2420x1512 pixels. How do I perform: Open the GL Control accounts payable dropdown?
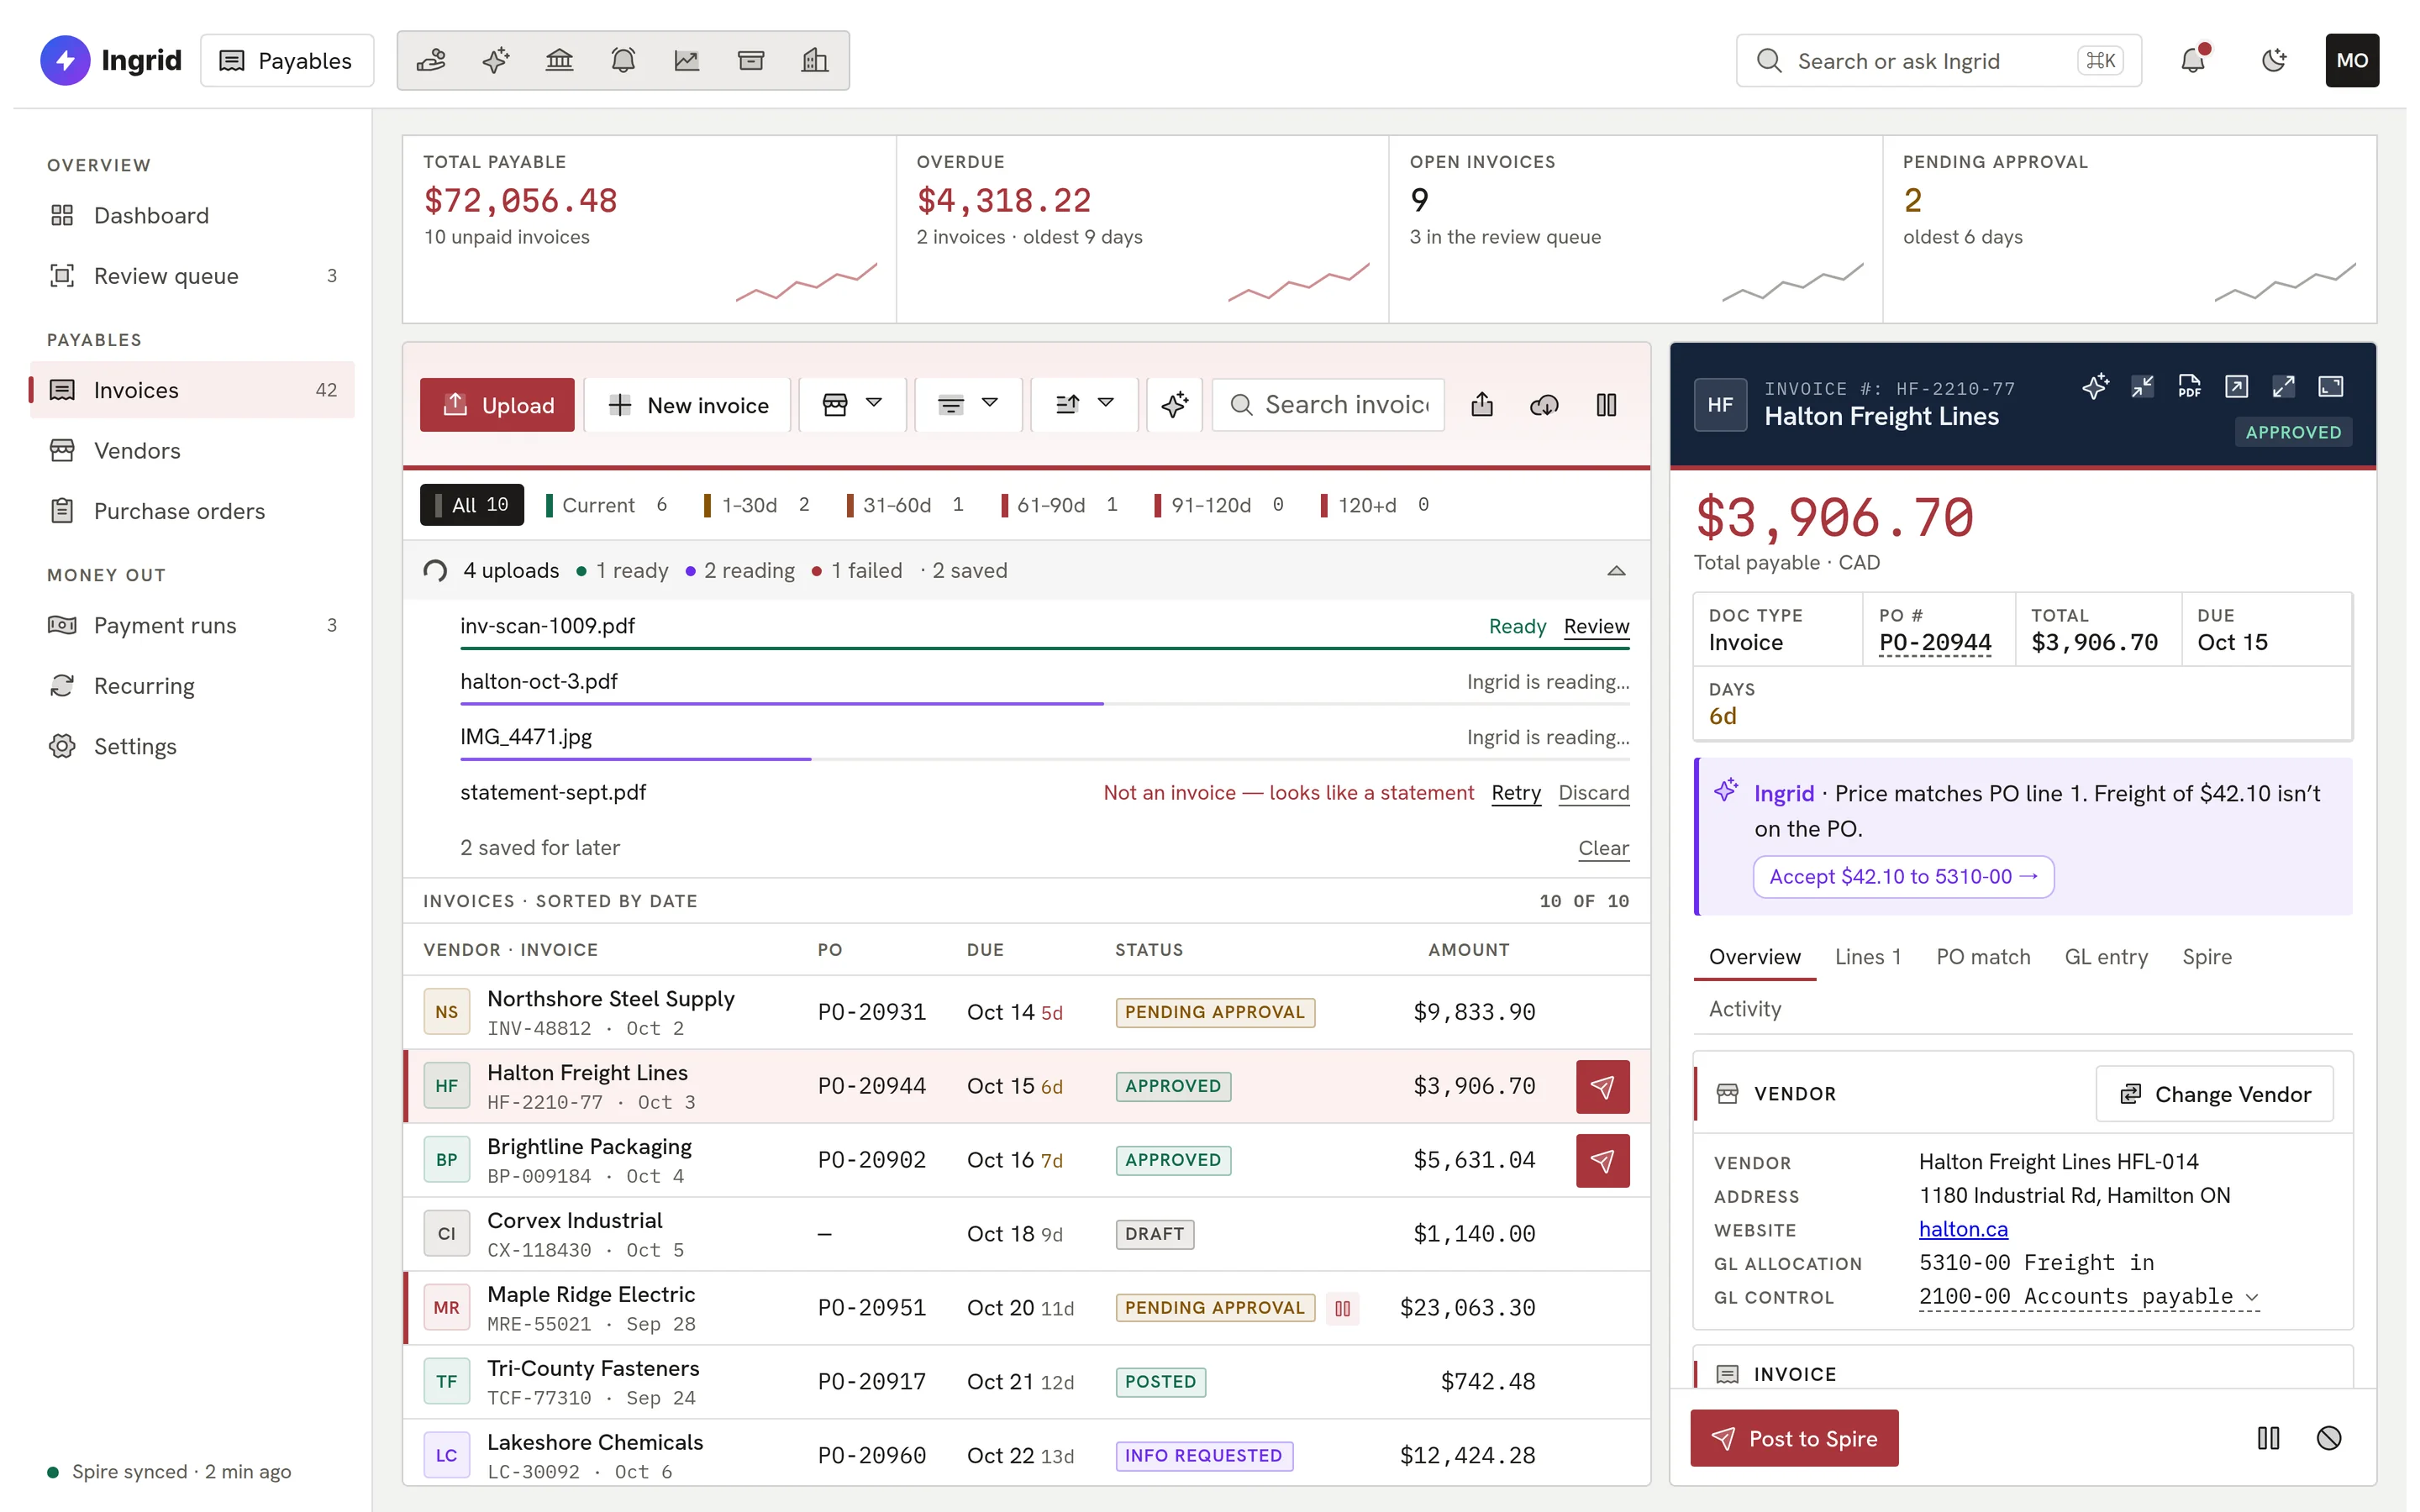2088,1297
